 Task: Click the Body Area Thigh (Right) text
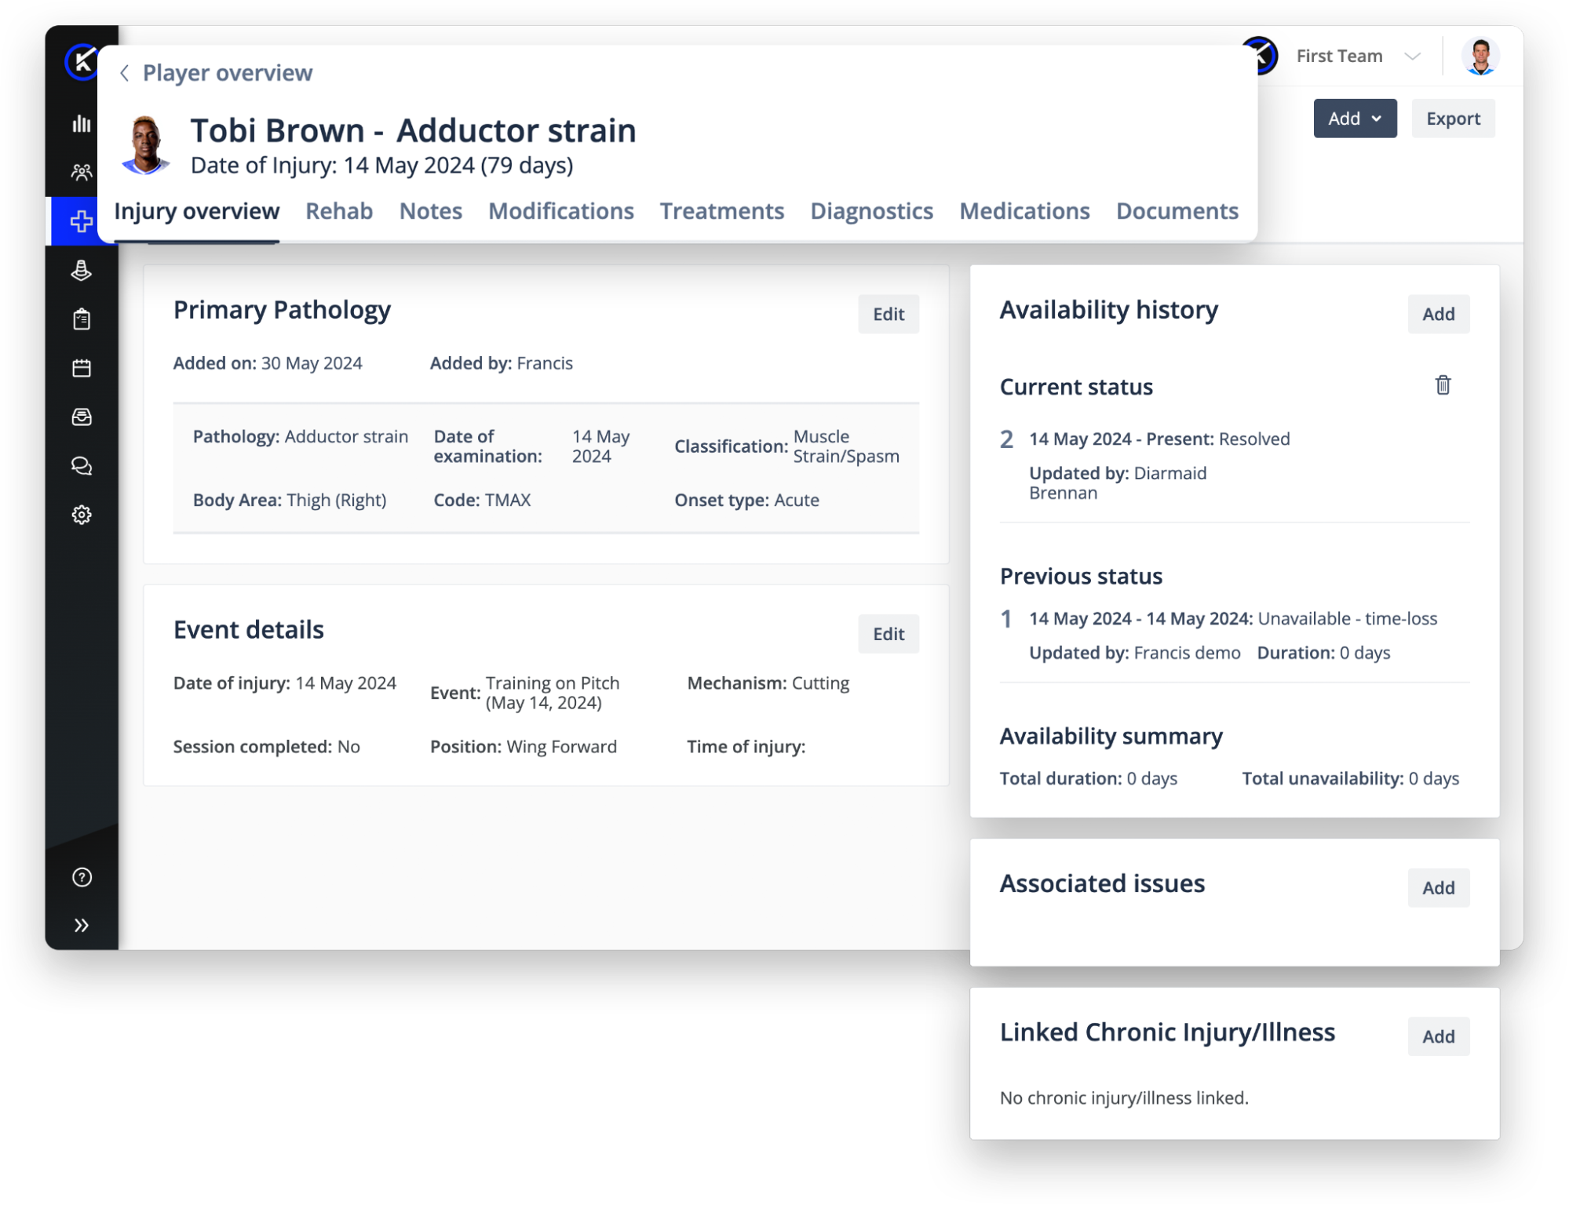(290, 500)
